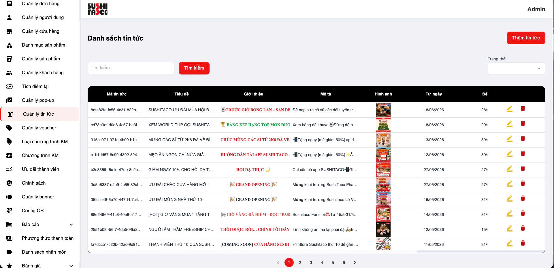Edit the MẸO ĂN NGON CHỈ NỬA GIÁ row
554x268 pixels.
click(510, 154)
